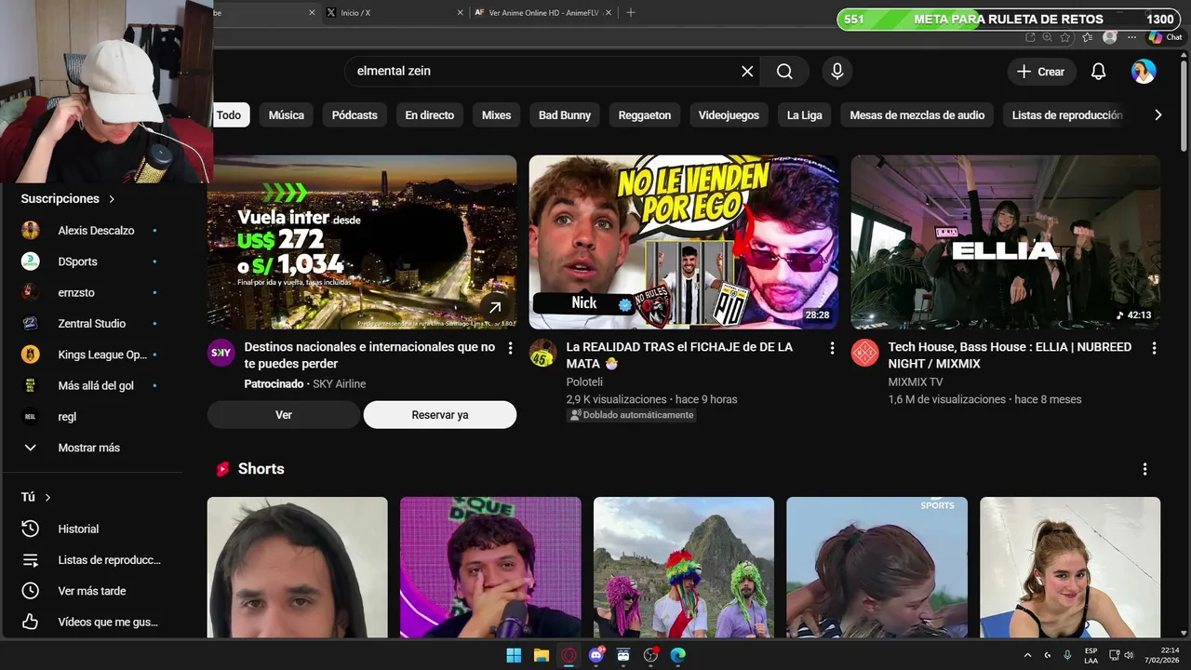Open Vídeos que me gustan sidebar item

91,622
